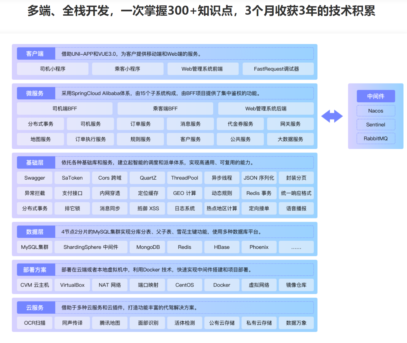This screenshot has height=343, width=407.
Task: Click the ShardingSphere 中间件 box
Action: (91, 247)
